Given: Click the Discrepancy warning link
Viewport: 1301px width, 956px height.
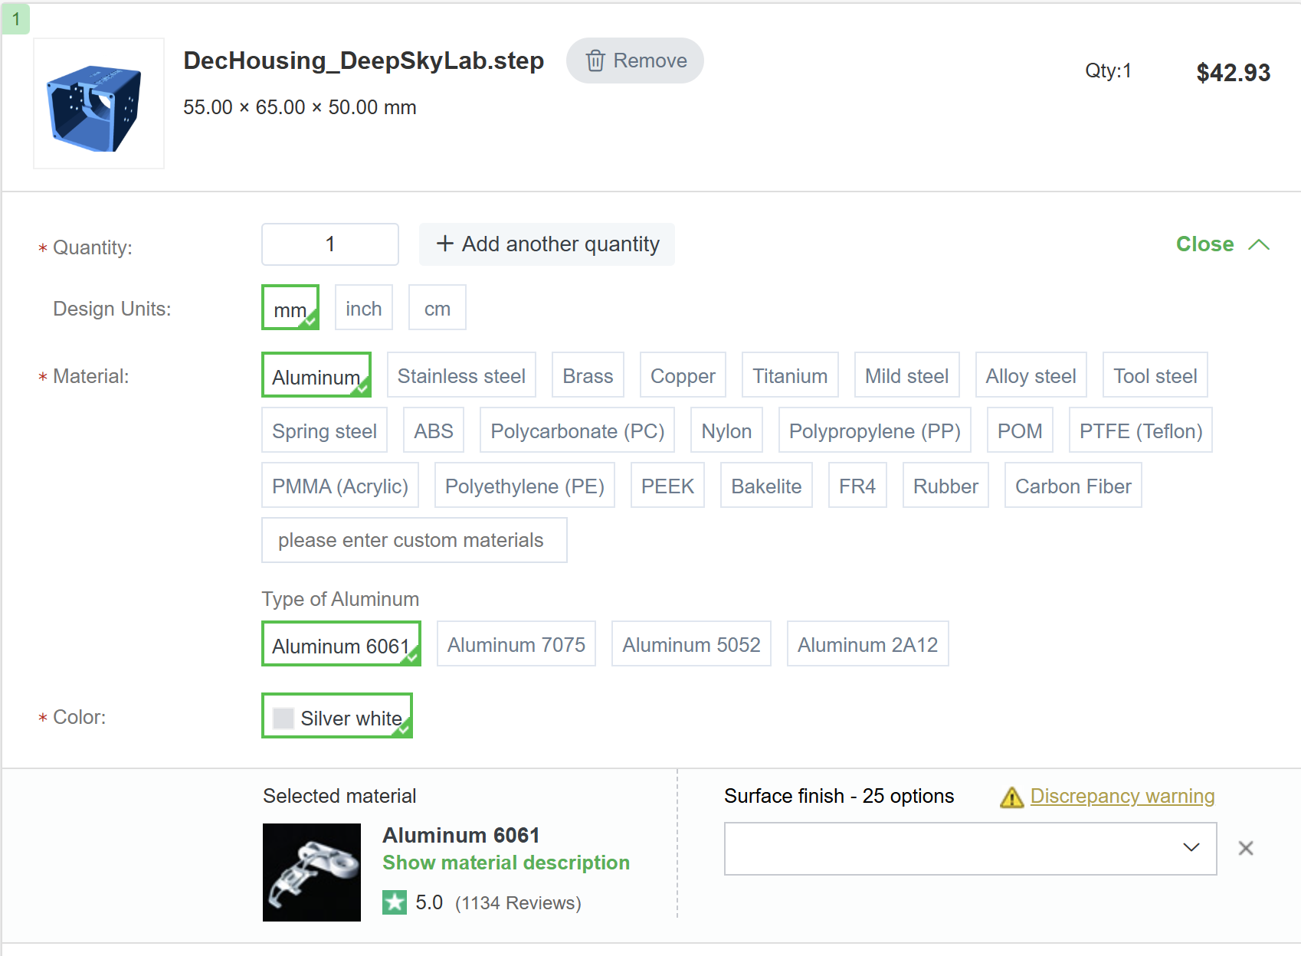Looking at the screenshot, I should pos(1122,796).
